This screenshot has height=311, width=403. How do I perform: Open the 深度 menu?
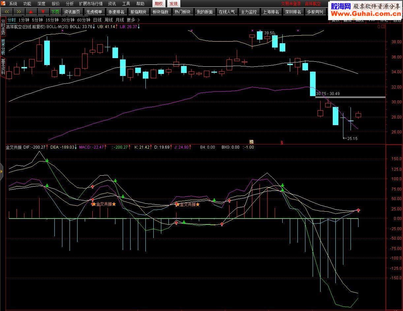(x=42, y=4)
